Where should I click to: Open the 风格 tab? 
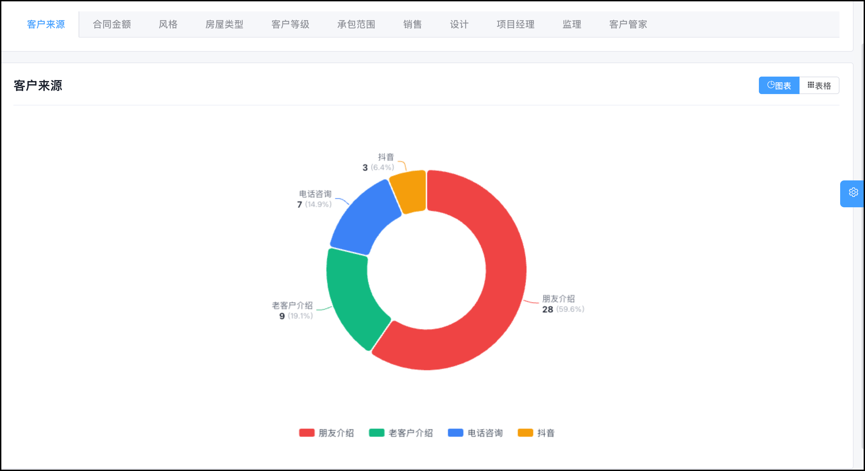click(168, 24)
